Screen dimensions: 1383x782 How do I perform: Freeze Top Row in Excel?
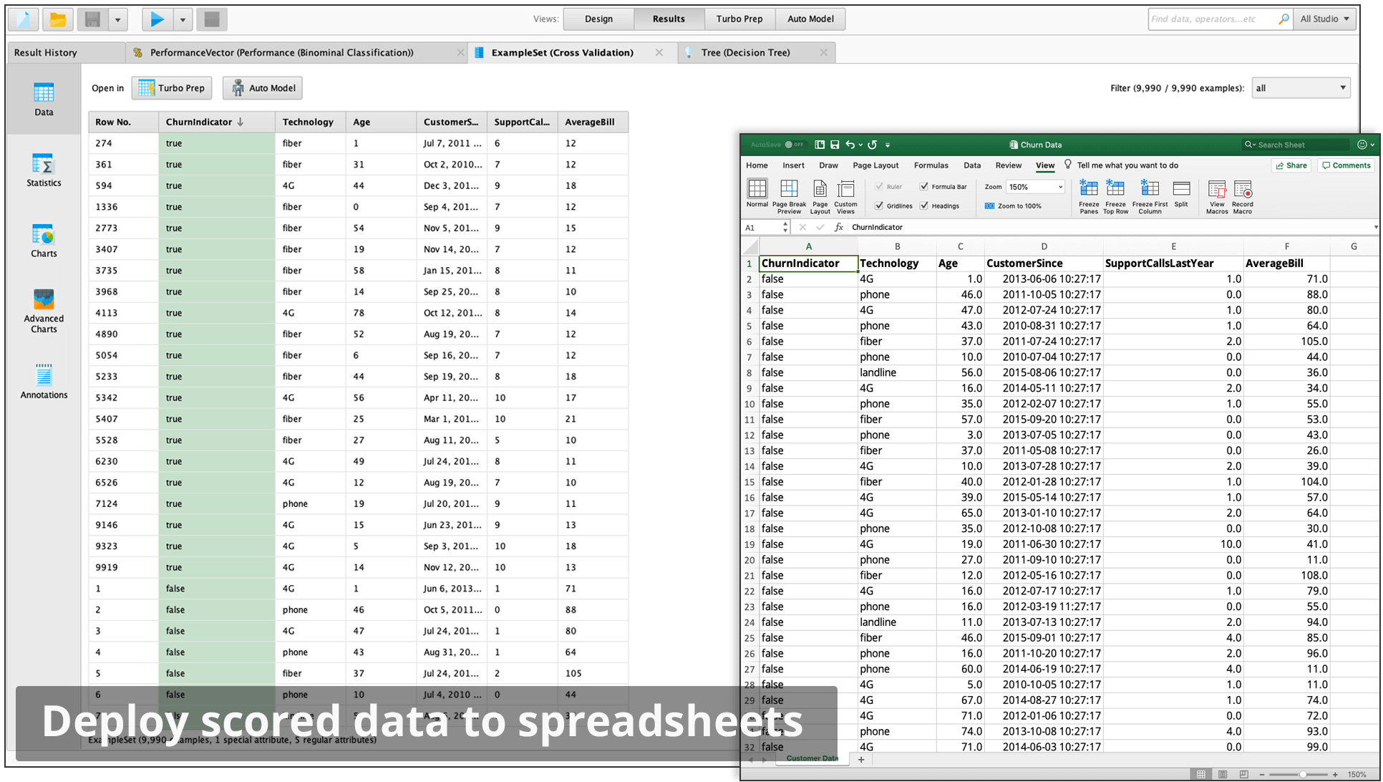pos(1115,195)
